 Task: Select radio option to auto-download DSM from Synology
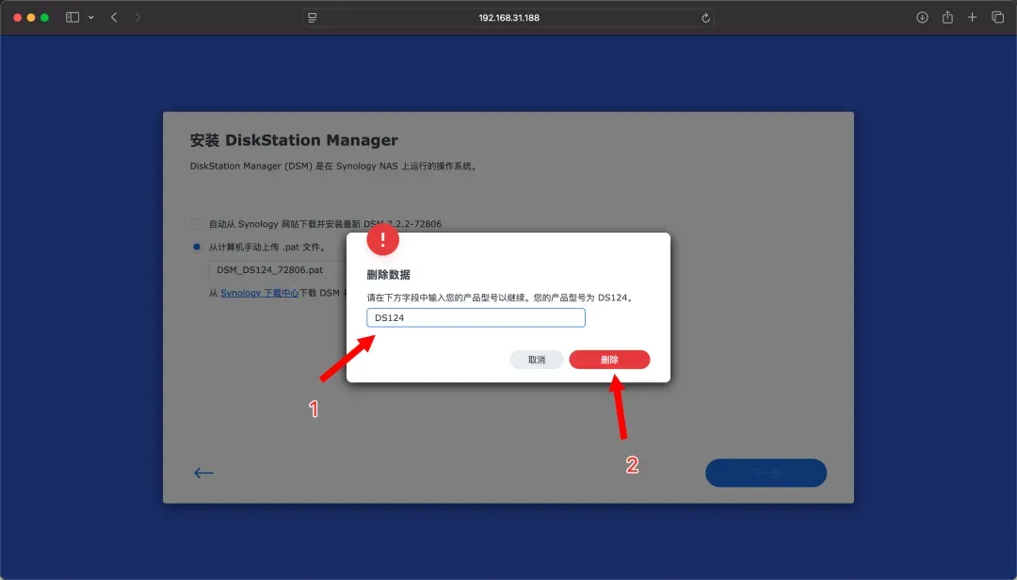tap(196, 224)
